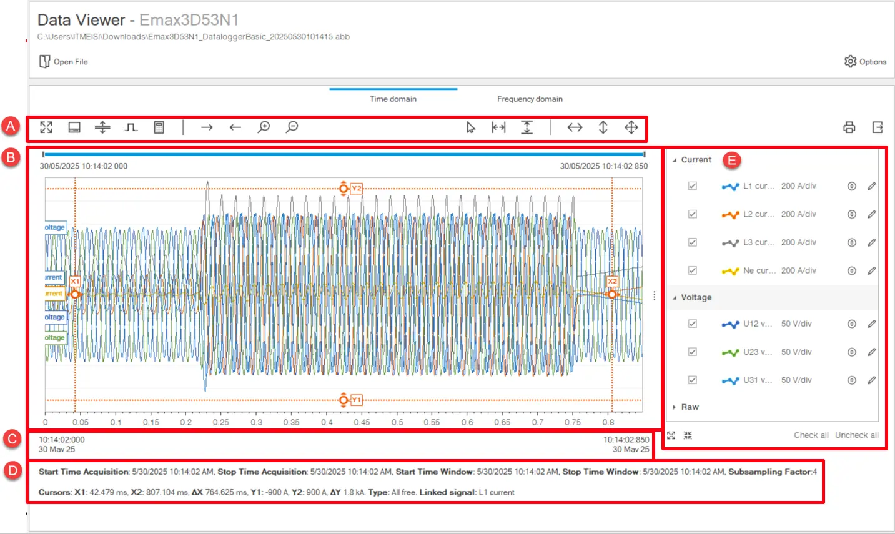This screenshot has height=534, width=895.
Task: Activate the horizontal pan tool icon
Action: (x=575, y=127)
